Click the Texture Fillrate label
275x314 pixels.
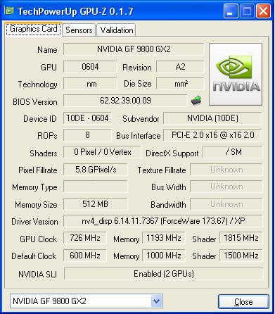click(162, 170)
